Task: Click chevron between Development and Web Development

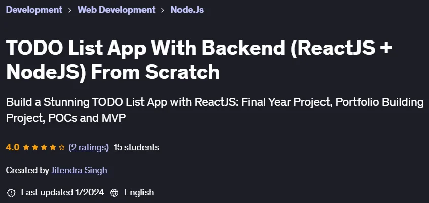Action: pyautogui.click(x=70, y=10)
